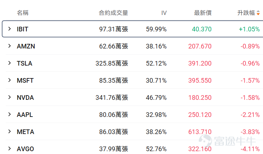Viewport: 263px width, 154px height.
Task: Select the NVDA ticker name
Action: point(25,98)
